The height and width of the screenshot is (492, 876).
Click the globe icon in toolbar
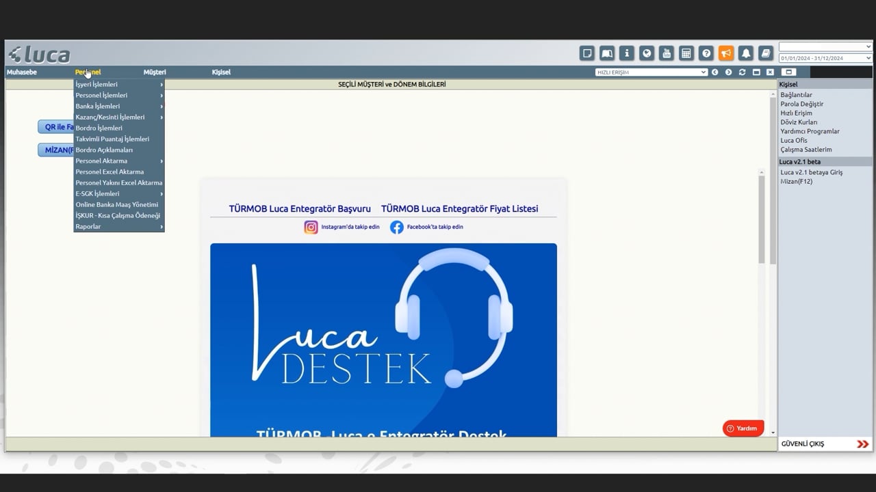click(x=646, y=53)
